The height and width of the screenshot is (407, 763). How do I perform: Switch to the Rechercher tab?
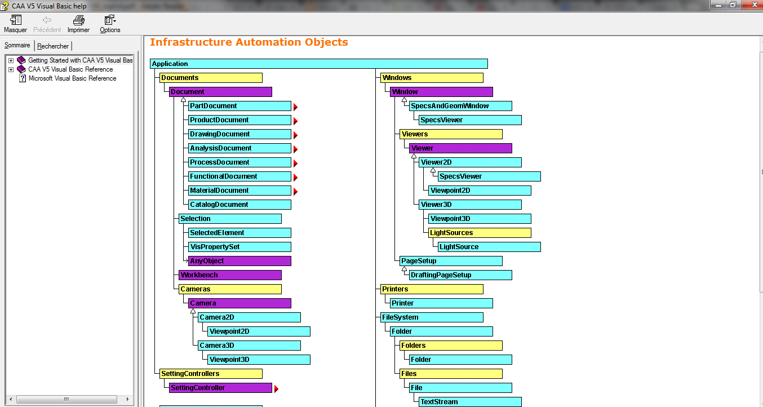[x=52, y=46]
